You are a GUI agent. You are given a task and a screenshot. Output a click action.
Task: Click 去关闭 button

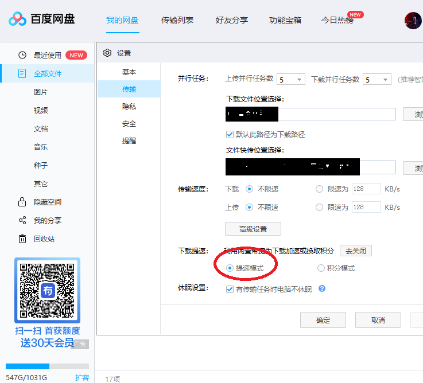(356, 251)
